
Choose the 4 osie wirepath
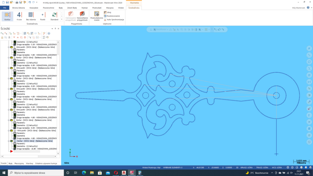19,16
